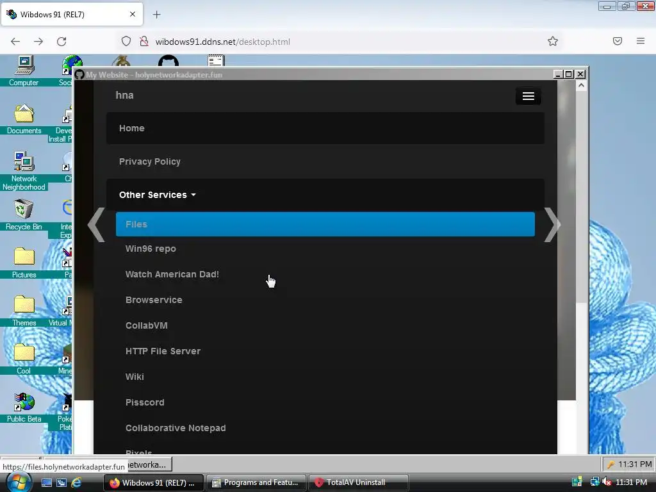Click the Vista taskbar clock 11:31 PM
Screen dimensions: 656x492
(x=631, y=482)
